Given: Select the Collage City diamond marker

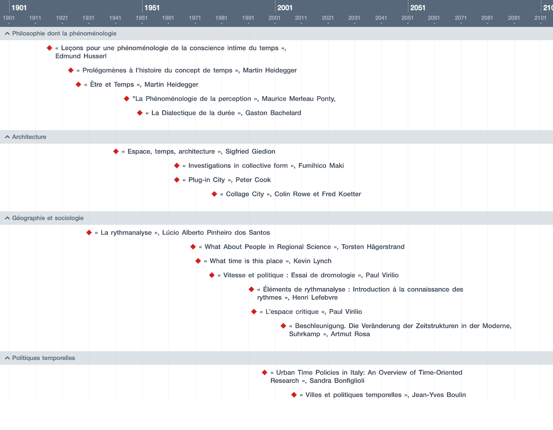Looking at the screenshot, I should (214, 194).
